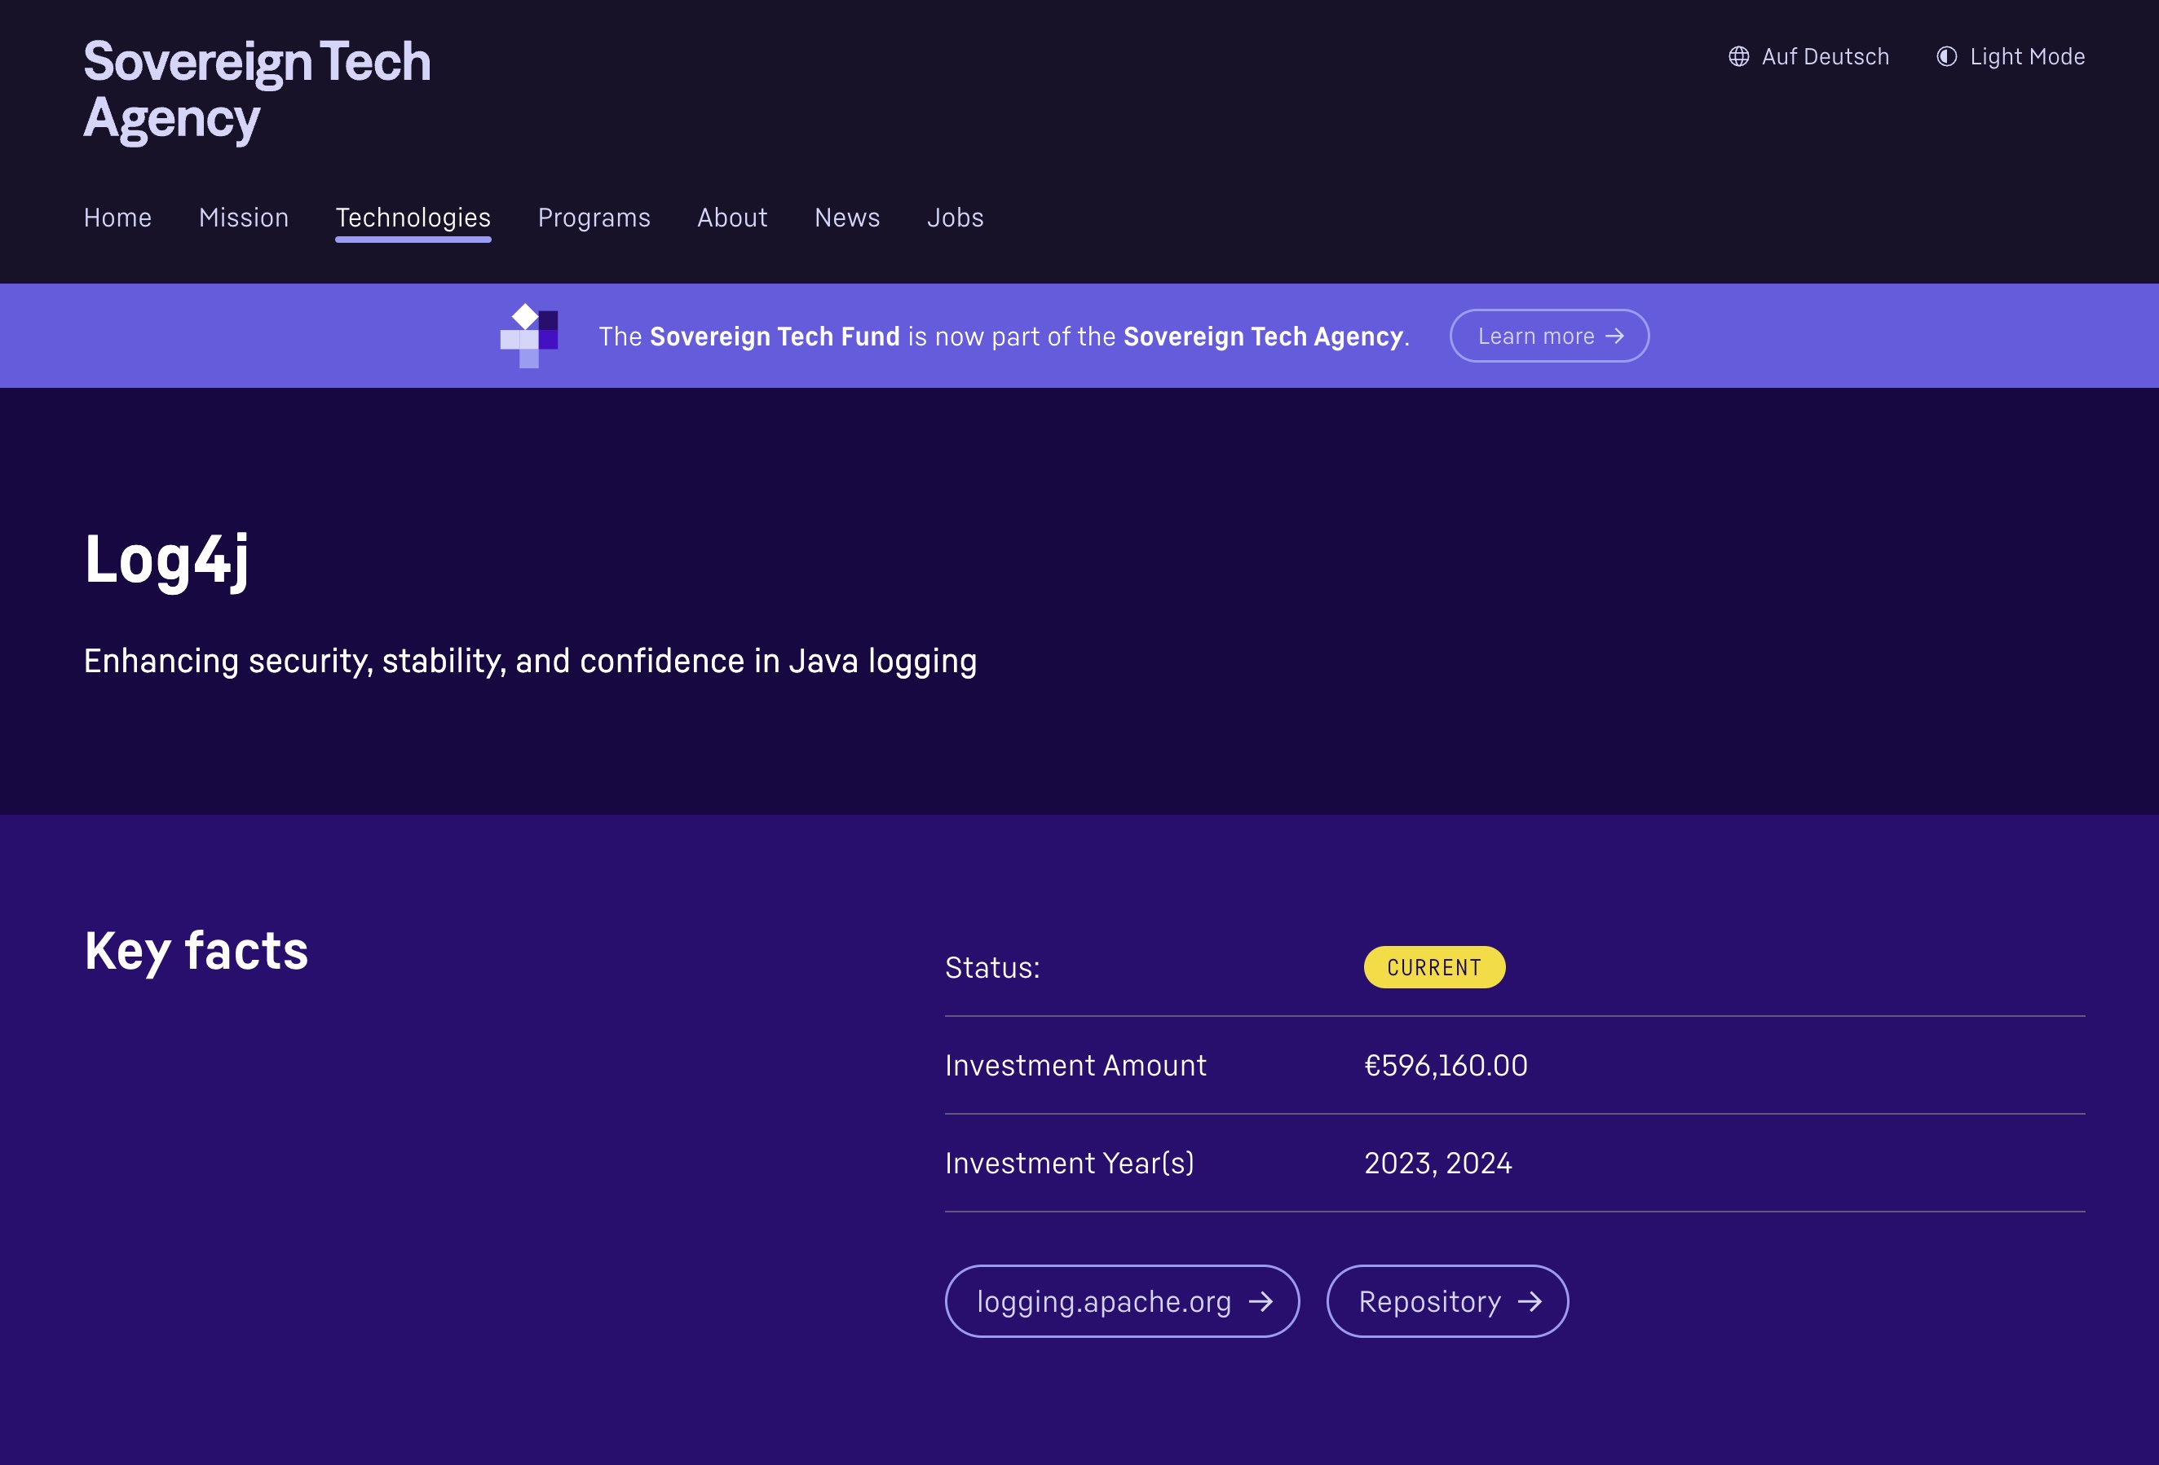
Task: Select the Technologies nav item
Action: (x=413, y=218)
